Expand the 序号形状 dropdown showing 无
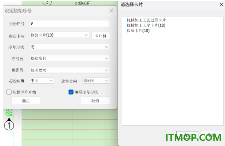The width and height of the screenshot is (225, 146). click(69, 47)
